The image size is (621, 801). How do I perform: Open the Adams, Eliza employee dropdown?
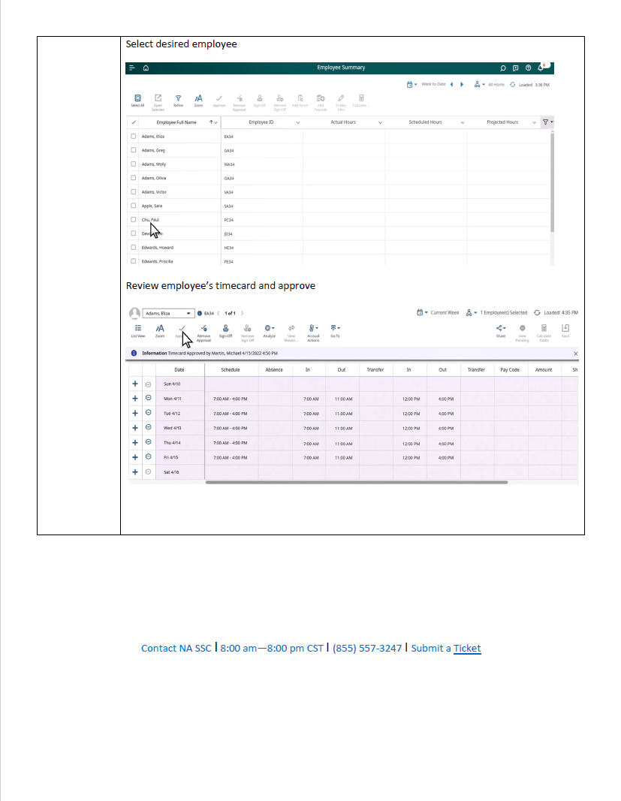(189, 313)
